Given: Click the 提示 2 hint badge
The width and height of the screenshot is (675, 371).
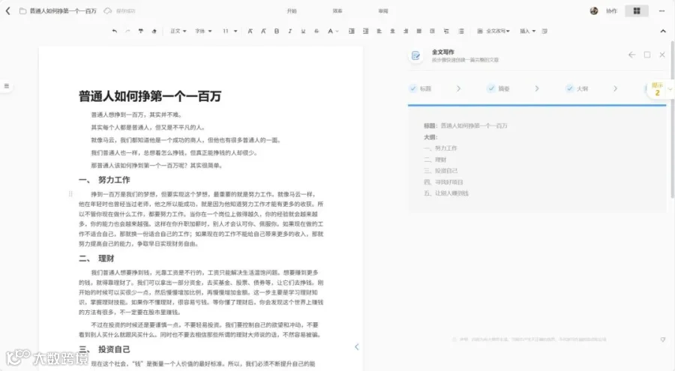Looking at the screenshot, I should coord(657,89).
